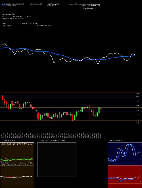142x188 pixels.
Task: Open the blue Stochastics chart panel
Action: point(125,154)
